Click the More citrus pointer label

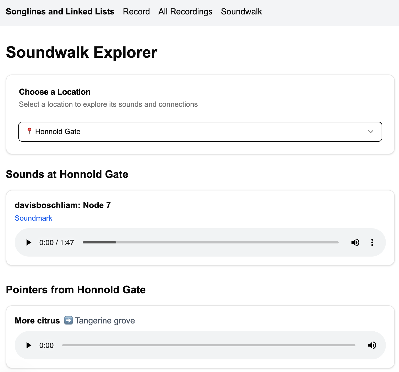[x=37, y=321]
